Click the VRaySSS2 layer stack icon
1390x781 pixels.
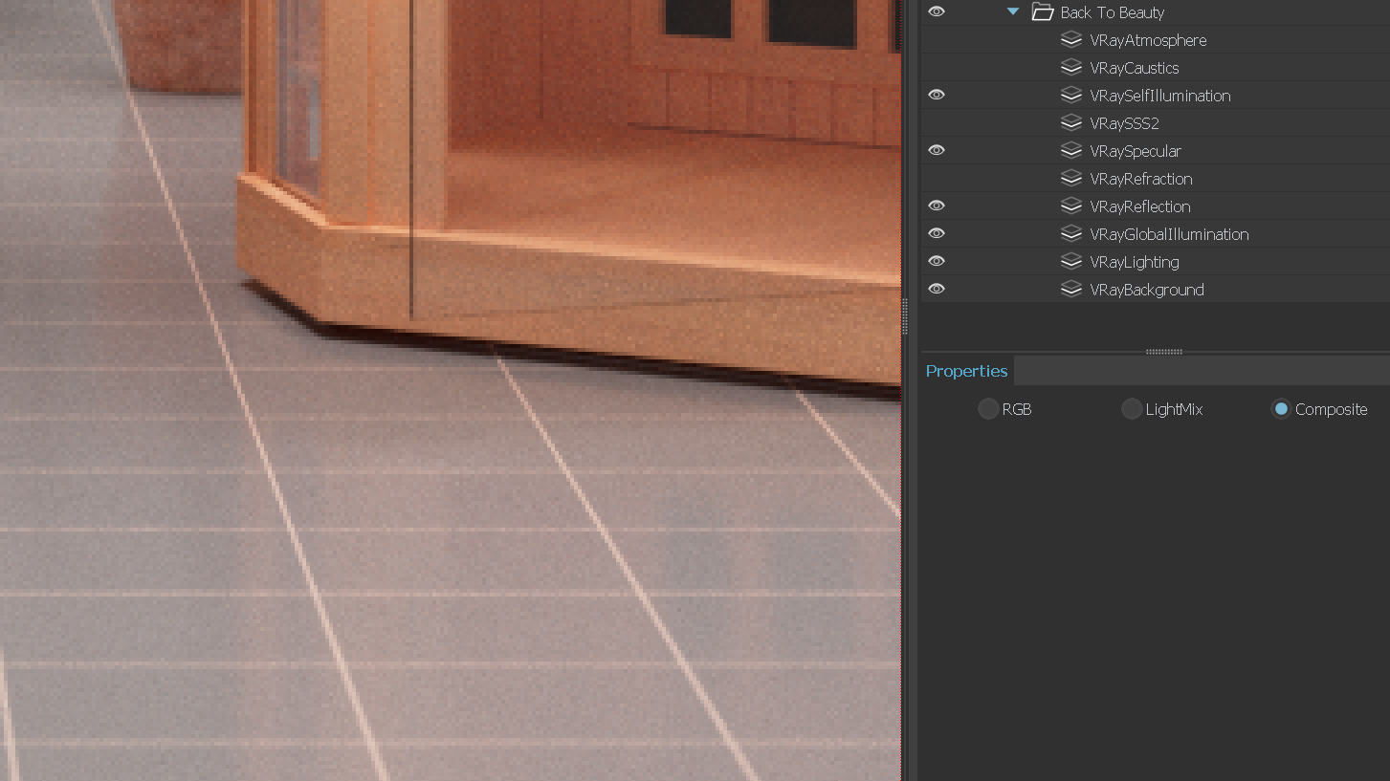[x=1071, y=123]
